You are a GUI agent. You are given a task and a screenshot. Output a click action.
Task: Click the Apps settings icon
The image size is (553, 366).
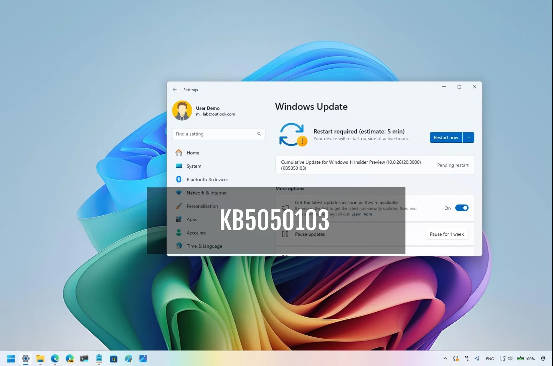(x=179, y=220)
